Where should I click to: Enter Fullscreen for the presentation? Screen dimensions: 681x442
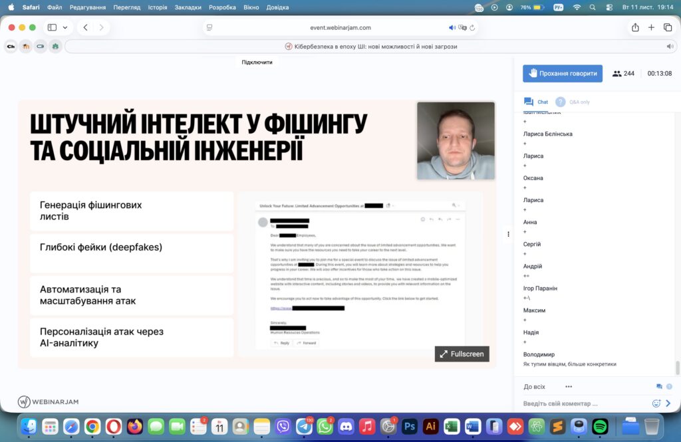(462, 354)
